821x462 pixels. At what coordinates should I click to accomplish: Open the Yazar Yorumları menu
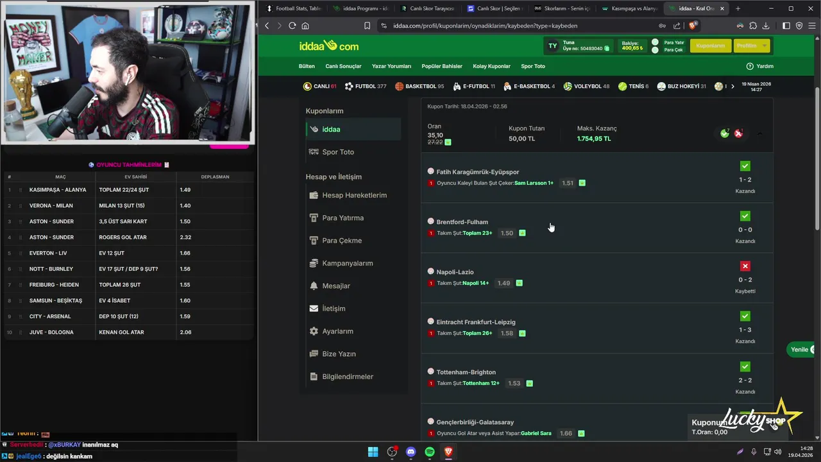pyautogui.click(x=391, y=66)
